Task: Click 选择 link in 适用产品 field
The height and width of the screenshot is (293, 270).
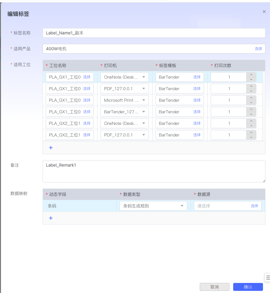Action: 258,49
